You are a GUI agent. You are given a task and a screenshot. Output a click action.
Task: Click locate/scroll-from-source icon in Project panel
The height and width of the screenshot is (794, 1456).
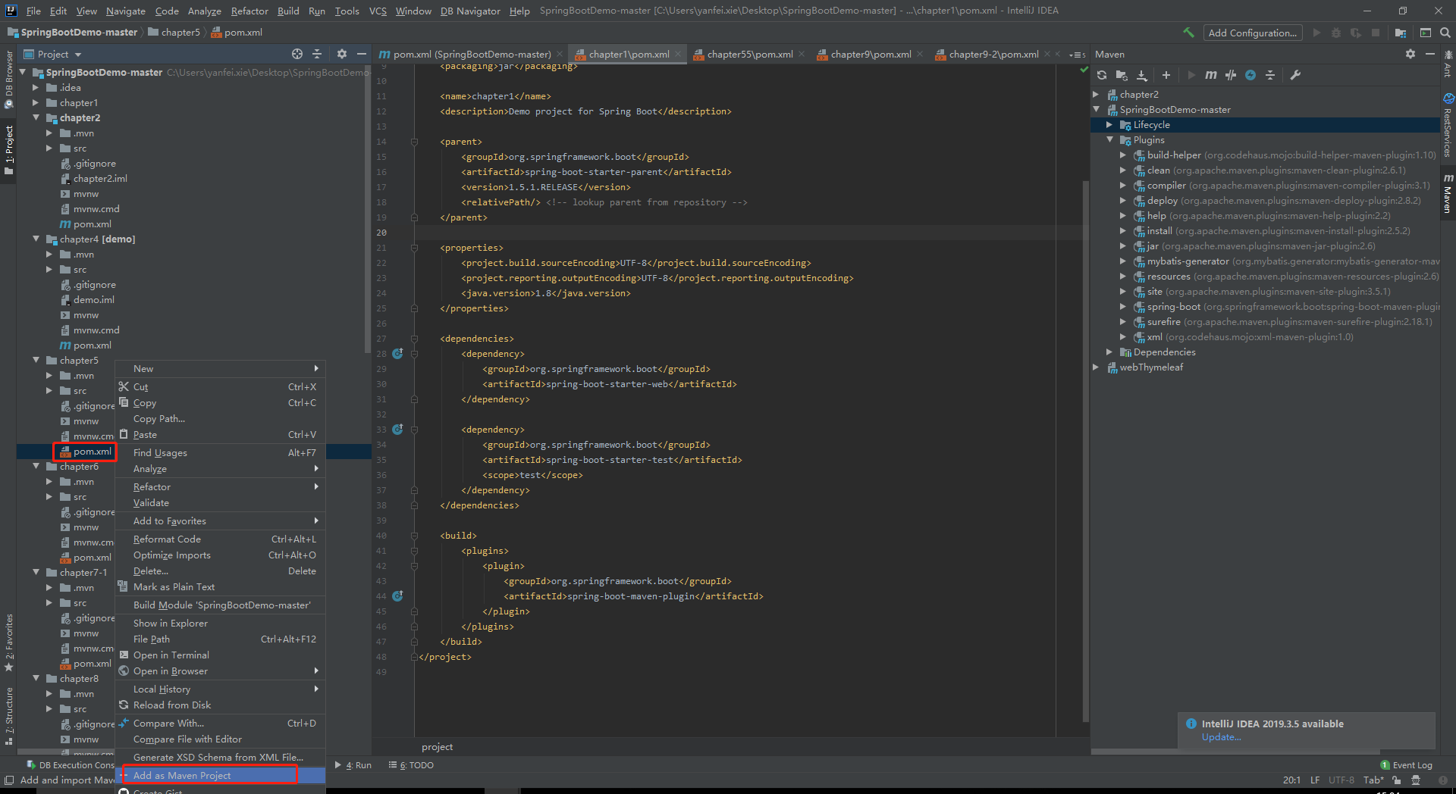(297, 54)
